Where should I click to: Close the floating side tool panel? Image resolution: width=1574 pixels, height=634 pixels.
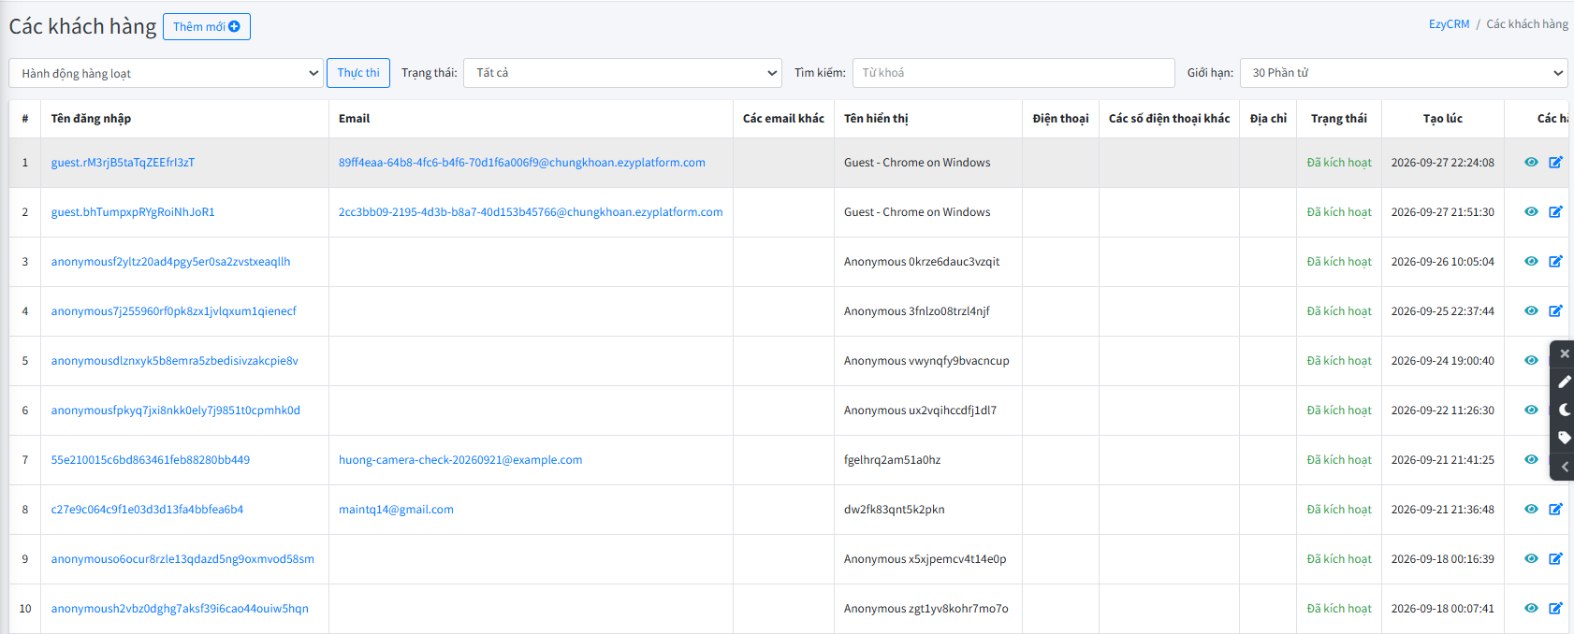coord(1564,353)
